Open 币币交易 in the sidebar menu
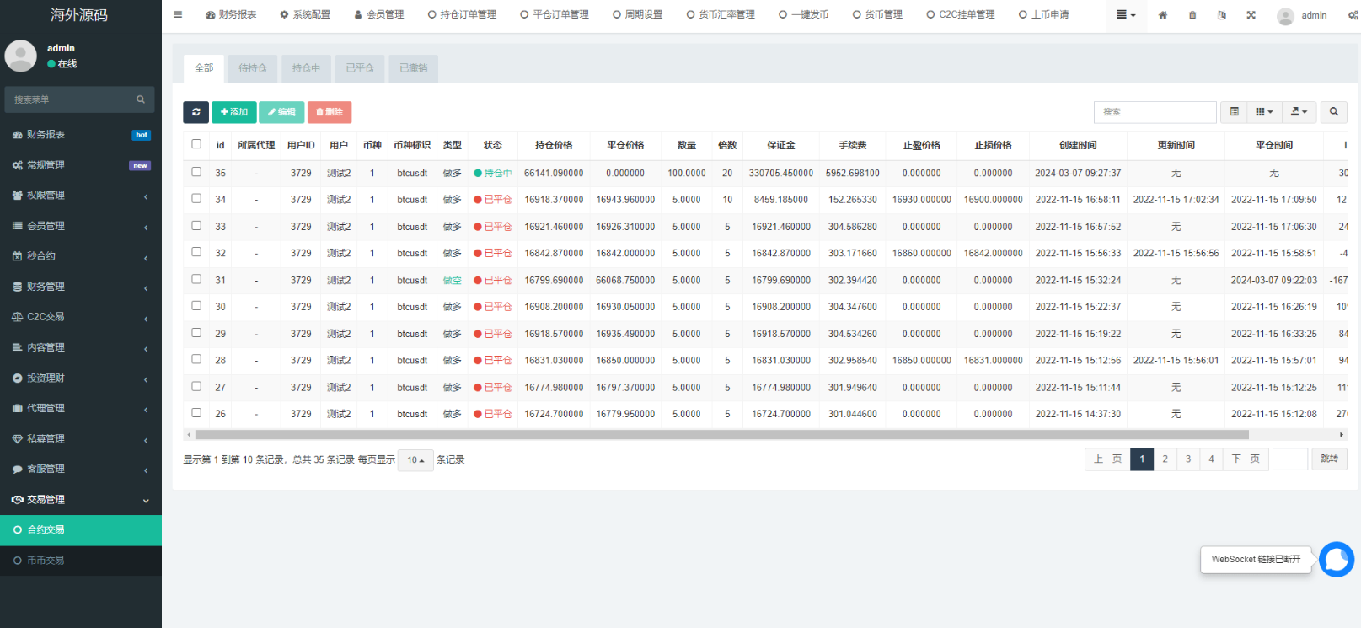 click(x=46, y=561)
